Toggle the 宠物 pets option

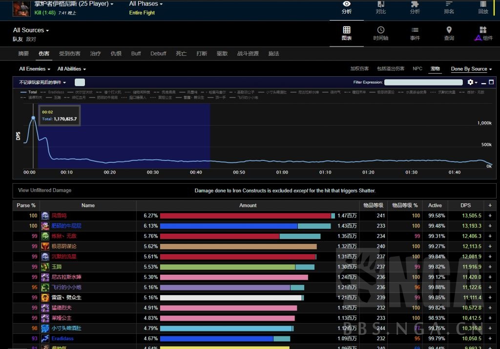(435, 69)
